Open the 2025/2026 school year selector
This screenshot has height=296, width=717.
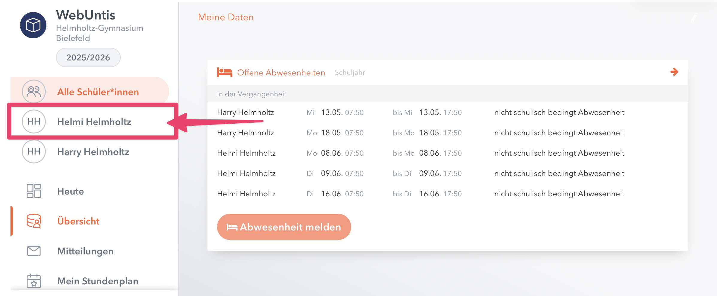tap(88, 57)
